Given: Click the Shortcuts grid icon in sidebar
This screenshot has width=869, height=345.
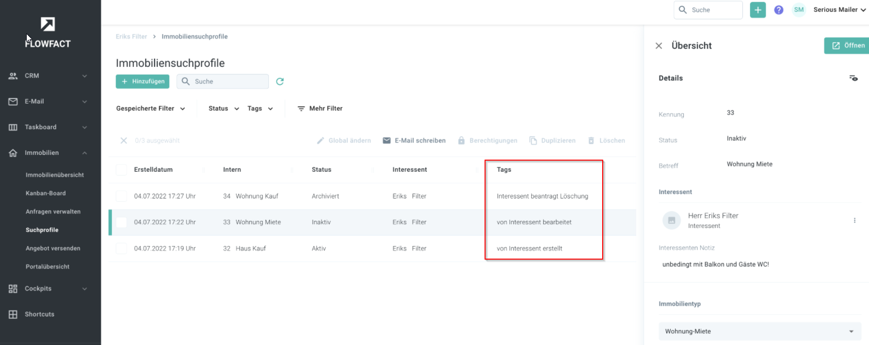Looking at the screenshot, I should (13, 314).
